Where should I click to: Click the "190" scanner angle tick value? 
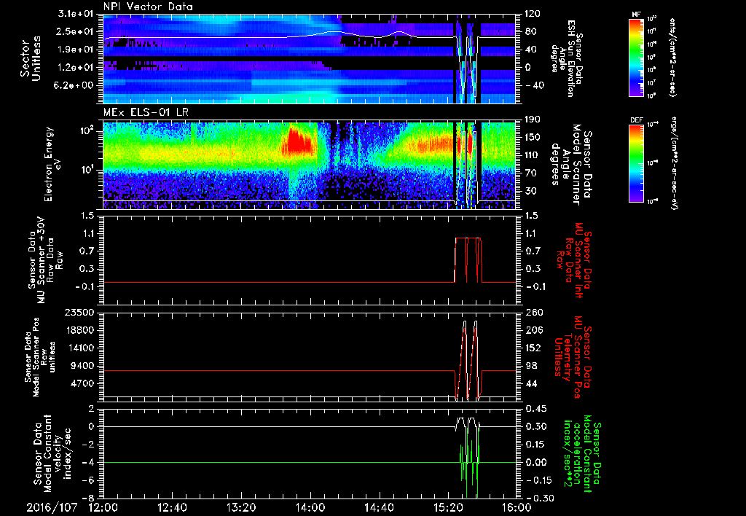coord(533,120)
